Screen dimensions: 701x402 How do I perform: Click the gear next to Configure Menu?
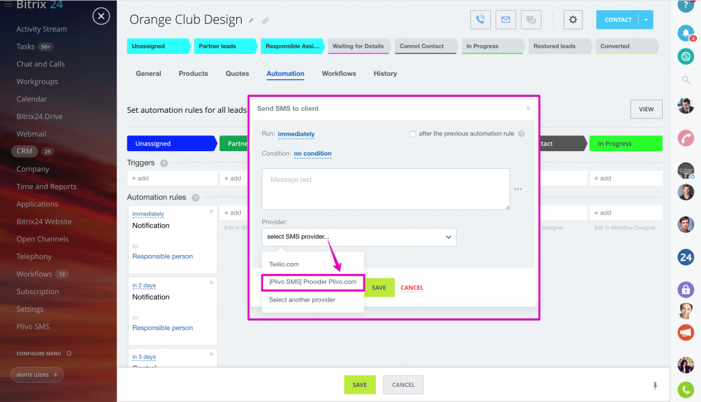click(x=69, y=353)
